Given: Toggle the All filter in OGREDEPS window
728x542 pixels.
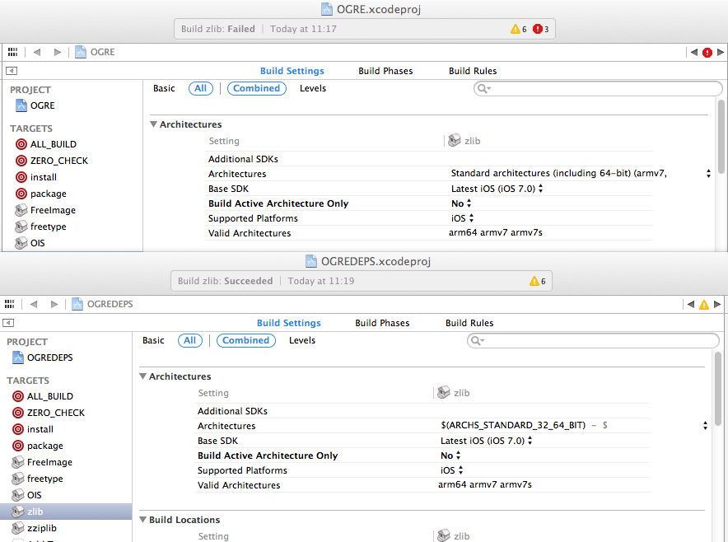Looking at the screenshot, I should [190, 340].
